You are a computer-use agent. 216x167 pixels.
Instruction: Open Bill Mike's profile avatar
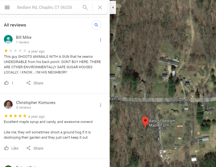tap(8, 39)
